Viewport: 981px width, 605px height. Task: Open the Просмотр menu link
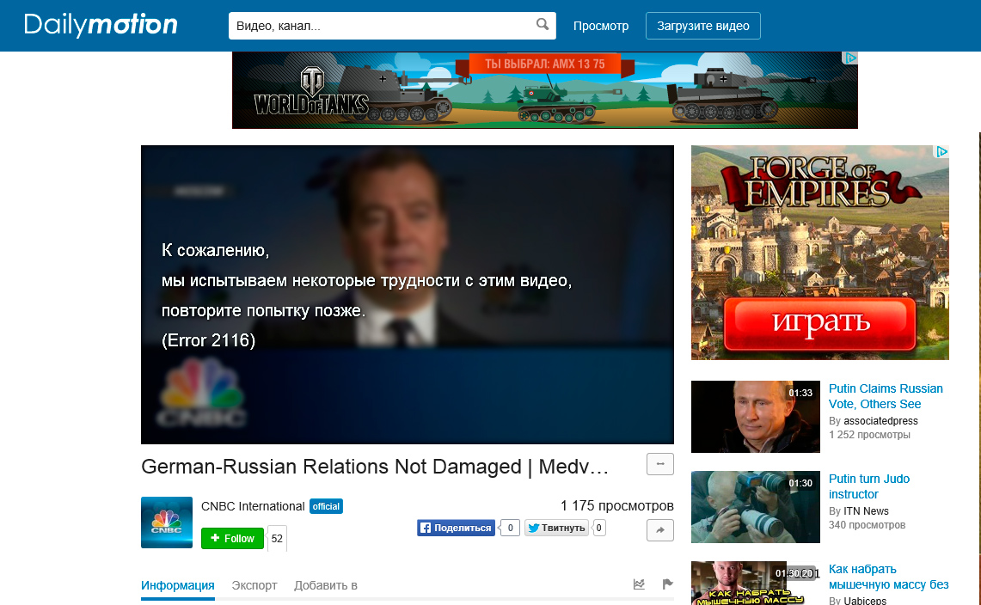click(x=601, y=27)
